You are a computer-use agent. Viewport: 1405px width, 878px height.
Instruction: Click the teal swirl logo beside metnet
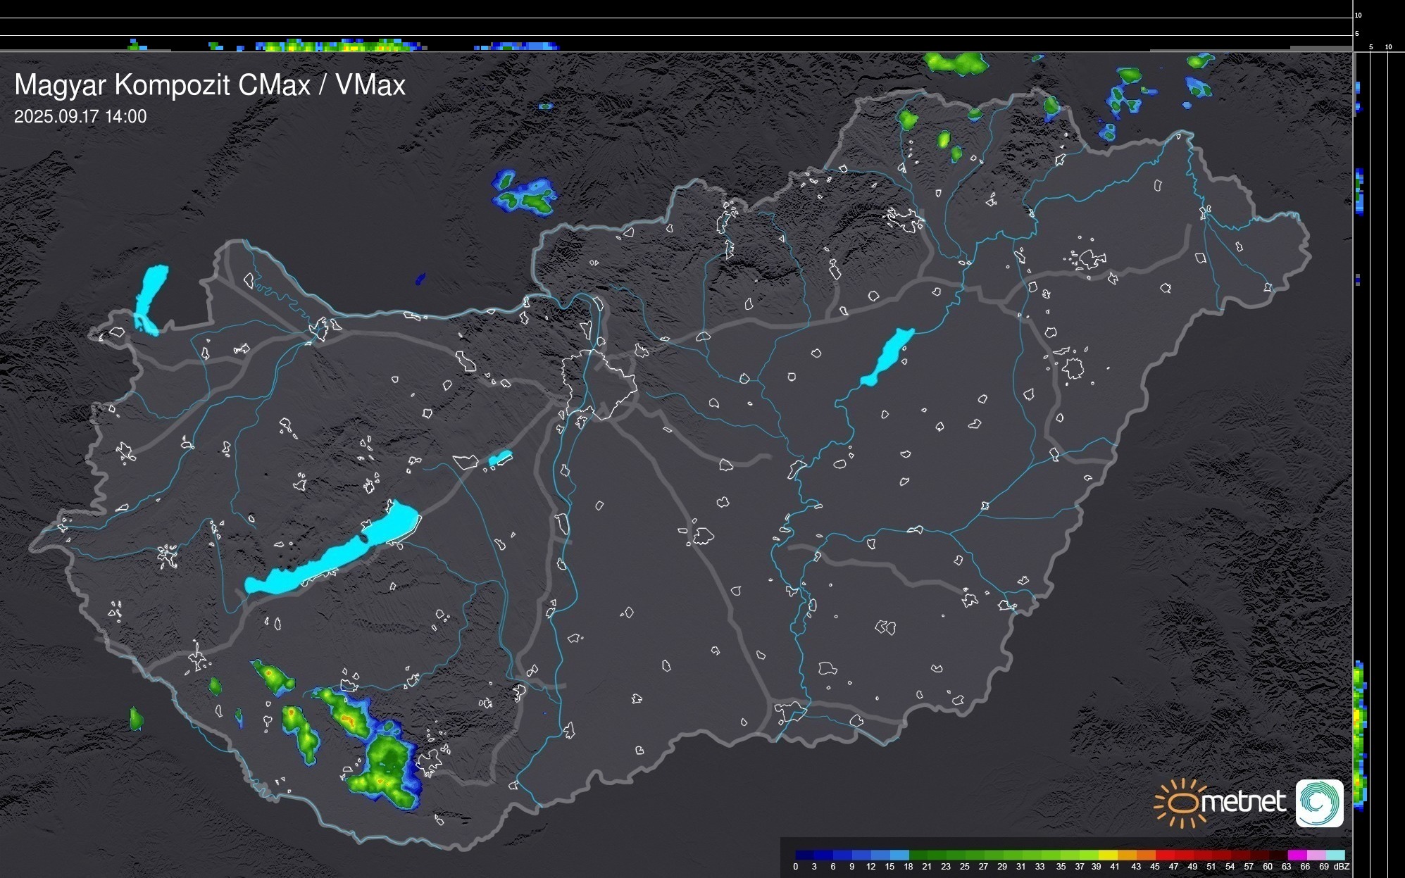[1319, 803]
